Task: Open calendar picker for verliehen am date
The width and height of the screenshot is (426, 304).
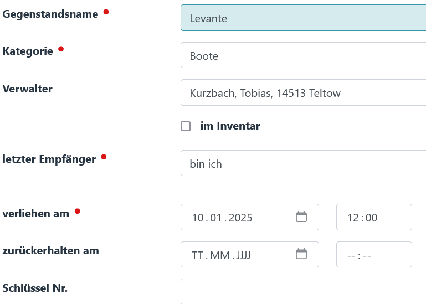Action: (301, 217)
